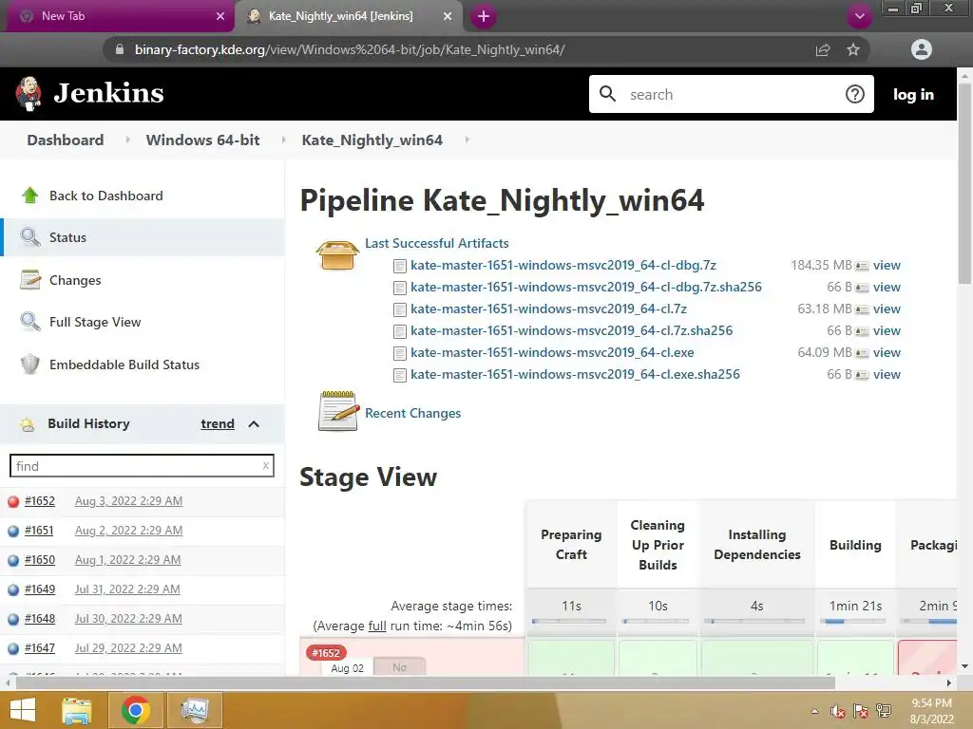Show hidden system tray icons arrow
The width and height of the screenshot is (973, 729).
coord(814,711)
